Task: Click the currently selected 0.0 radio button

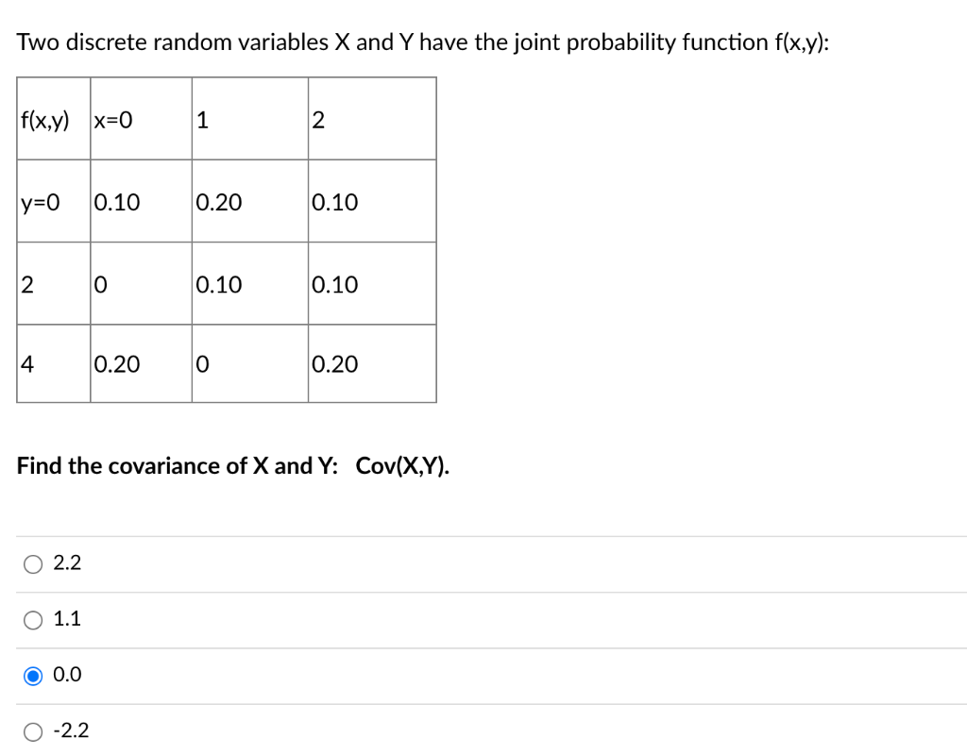Action: [x=34, y=674]
